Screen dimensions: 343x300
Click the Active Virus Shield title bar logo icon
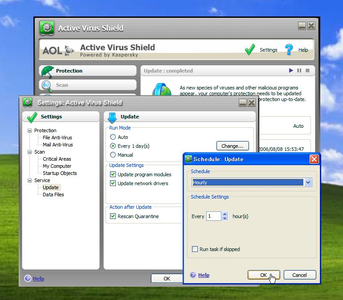point(47,28)
